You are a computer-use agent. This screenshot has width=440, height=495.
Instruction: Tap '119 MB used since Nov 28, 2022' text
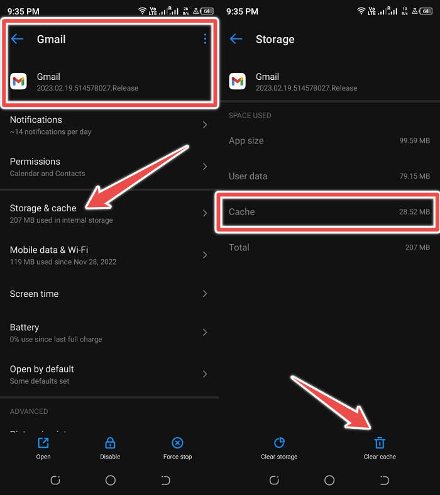point(63,262)
